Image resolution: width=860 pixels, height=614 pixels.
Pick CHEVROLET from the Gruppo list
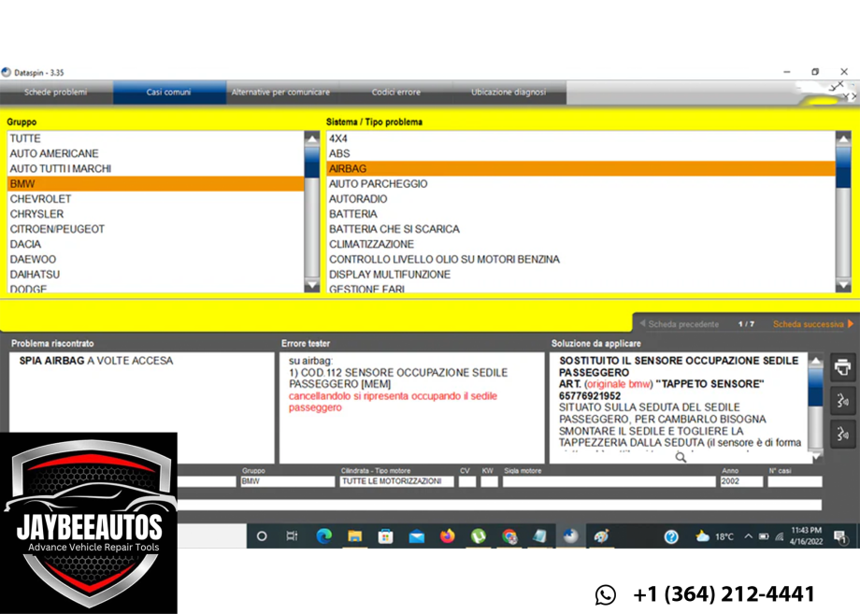(156, 198)
